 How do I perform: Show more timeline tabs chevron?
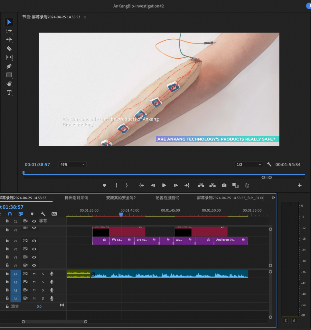[273, 198]
